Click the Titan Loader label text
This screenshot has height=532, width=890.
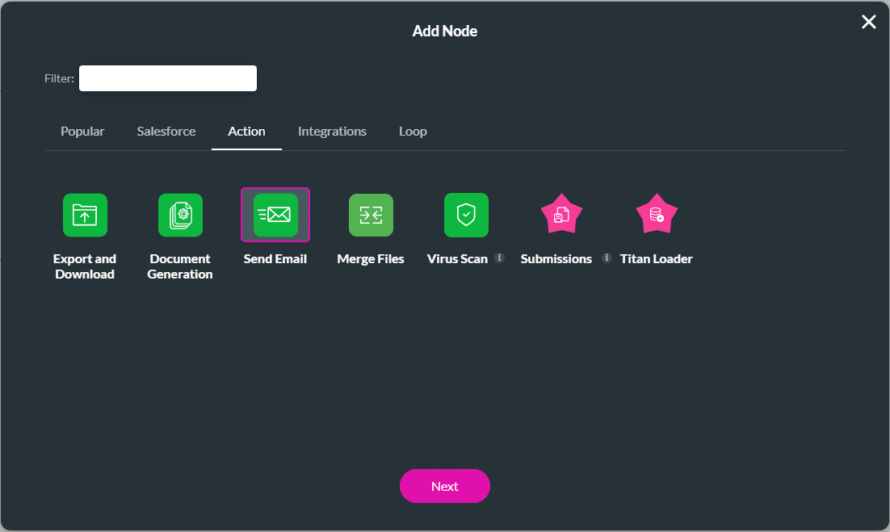click(657, 258)
